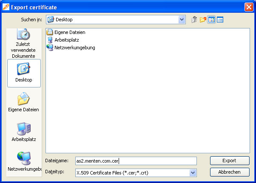The image size is (256, 183).
Task: Select Netzwerkumgebung item in file list
Action: [x=74, y=48]
